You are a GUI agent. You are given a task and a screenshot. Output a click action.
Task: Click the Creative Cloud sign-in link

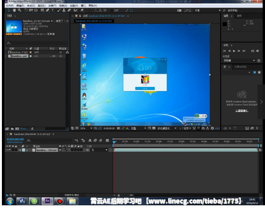pos(241,110)
